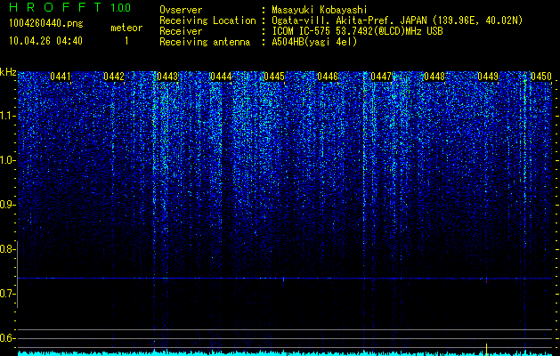Click the red meteor echo dot near 0449
The height and width of the screenshot is (356, 560).
486,282
